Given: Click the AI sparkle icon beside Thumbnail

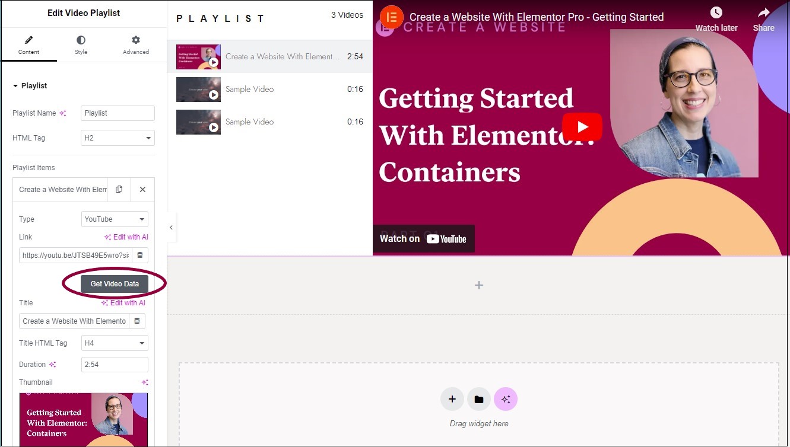Looking at the screenshot, I should click(x=144, y=382).
